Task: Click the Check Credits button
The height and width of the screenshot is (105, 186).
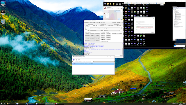Action: [x=93, y=23]
